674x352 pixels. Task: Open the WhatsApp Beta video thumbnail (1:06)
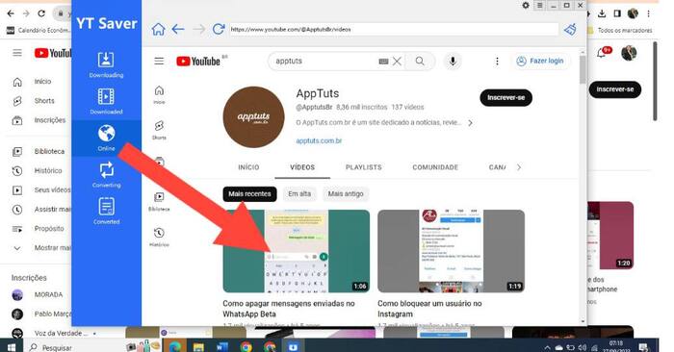click(x=297, y=251)
